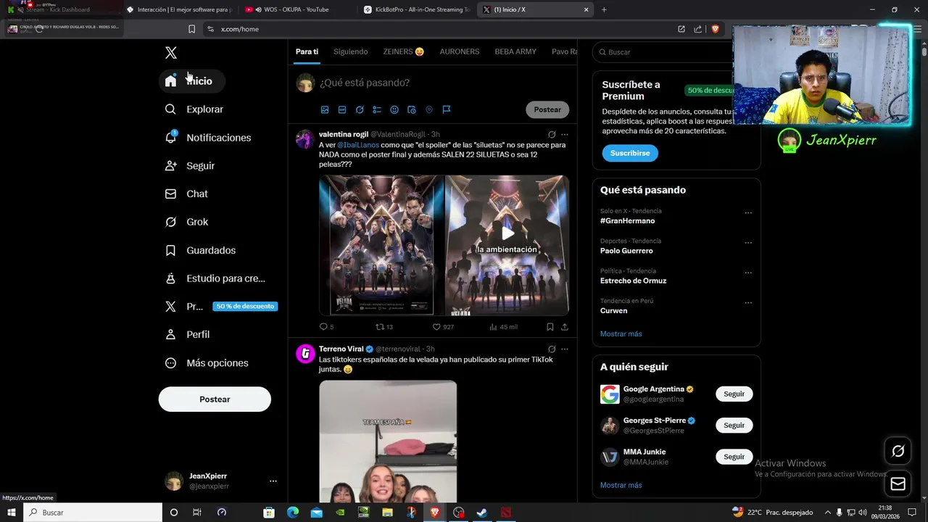The height and width of the screenshot is (522, 928).
Task: Schedule the post with calendar icon
Action: 412,109
